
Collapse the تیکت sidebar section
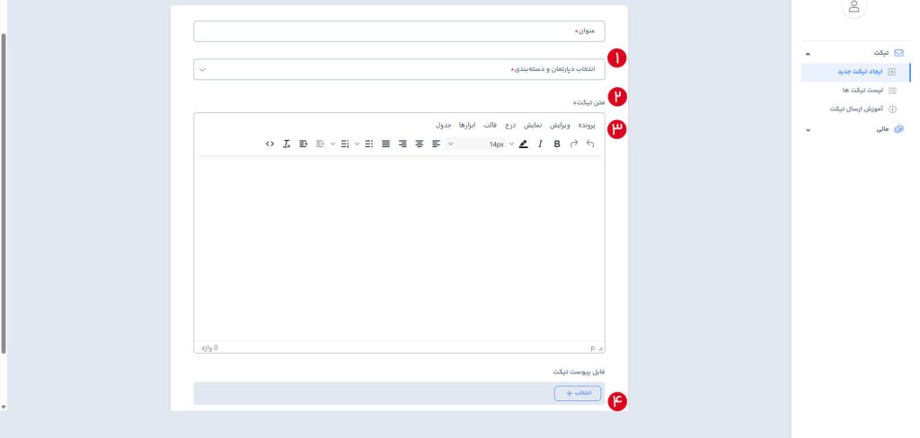tap(807, 54)
